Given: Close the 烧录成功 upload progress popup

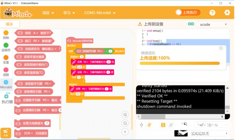Looking at the screenshot, I should point(221,48).
